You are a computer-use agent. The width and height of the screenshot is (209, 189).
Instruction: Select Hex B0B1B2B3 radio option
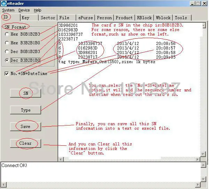[x=22, y=34]
